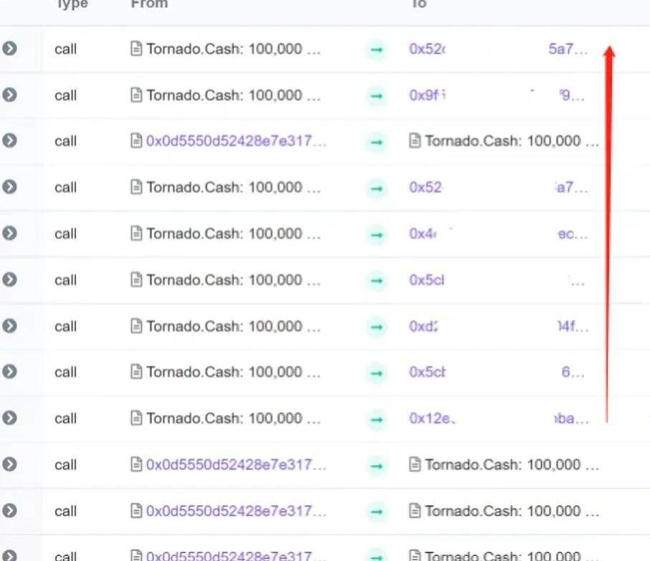Click green arrow icon in the topmost row
Screen dimensions: 650x561
376,49
